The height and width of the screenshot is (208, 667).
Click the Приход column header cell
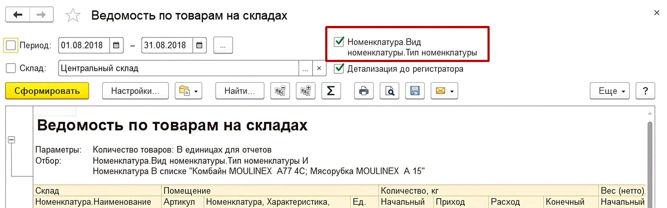point(461,202)
